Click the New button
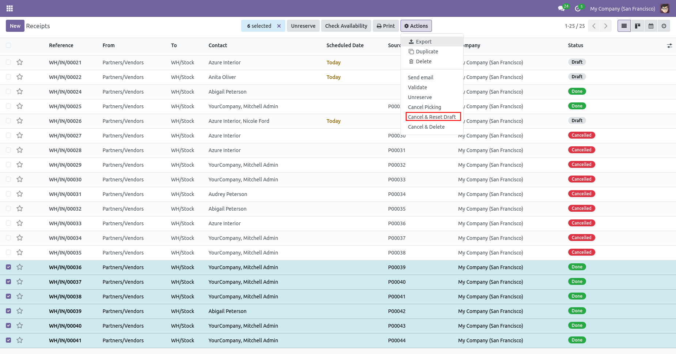Viewport: 676px width, 354px height. coord(15,26)
